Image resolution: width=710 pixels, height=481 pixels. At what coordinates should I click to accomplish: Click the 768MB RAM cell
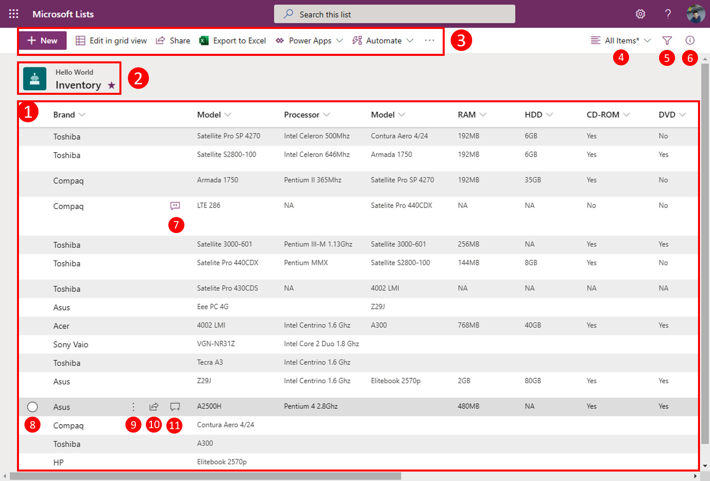469,325
